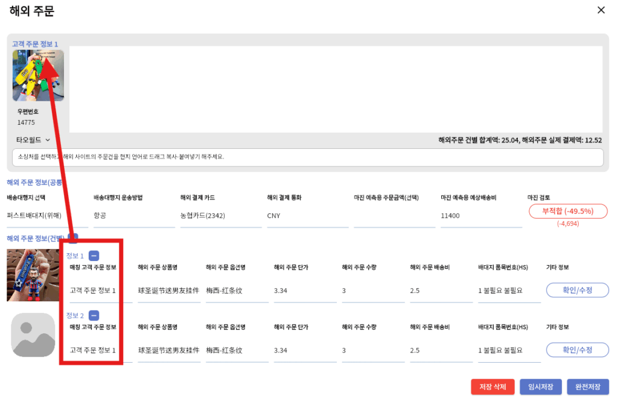Click 확인/수정 button for 정보 1

(577, 290)
